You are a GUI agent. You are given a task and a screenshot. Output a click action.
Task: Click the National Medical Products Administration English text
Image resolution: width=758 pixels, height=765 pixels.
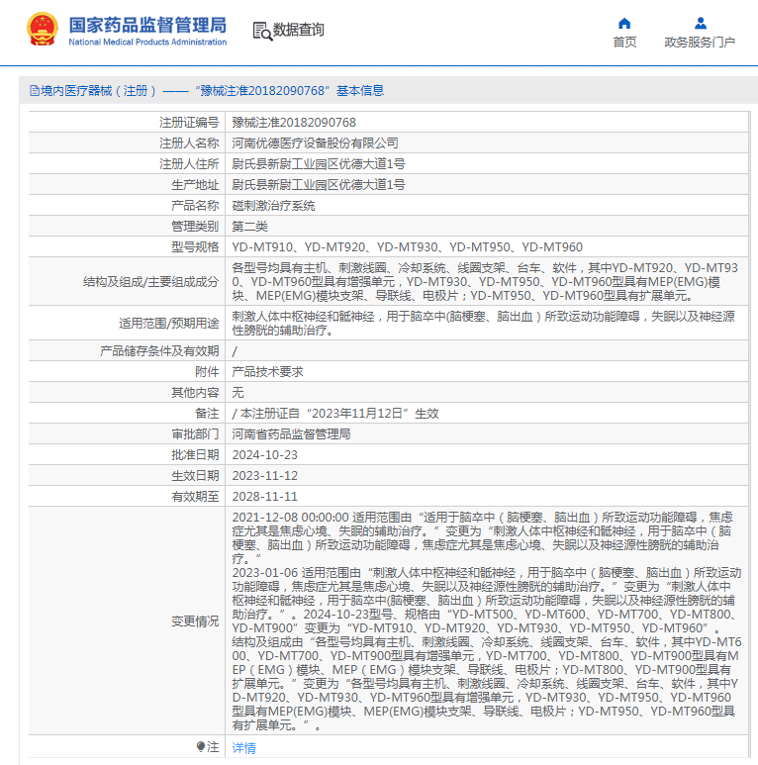click(x=147, y=42)
